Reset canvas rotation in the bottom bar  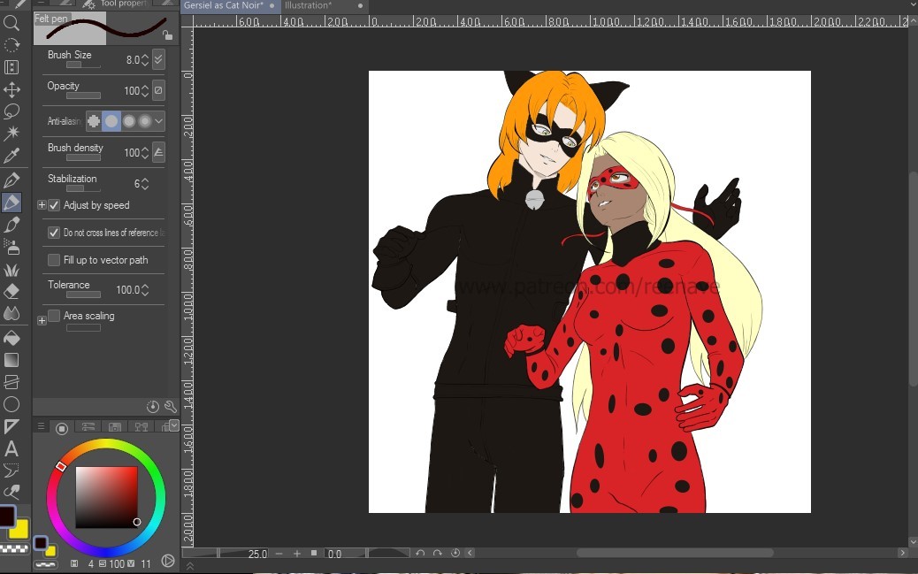[x=455, y=553]
